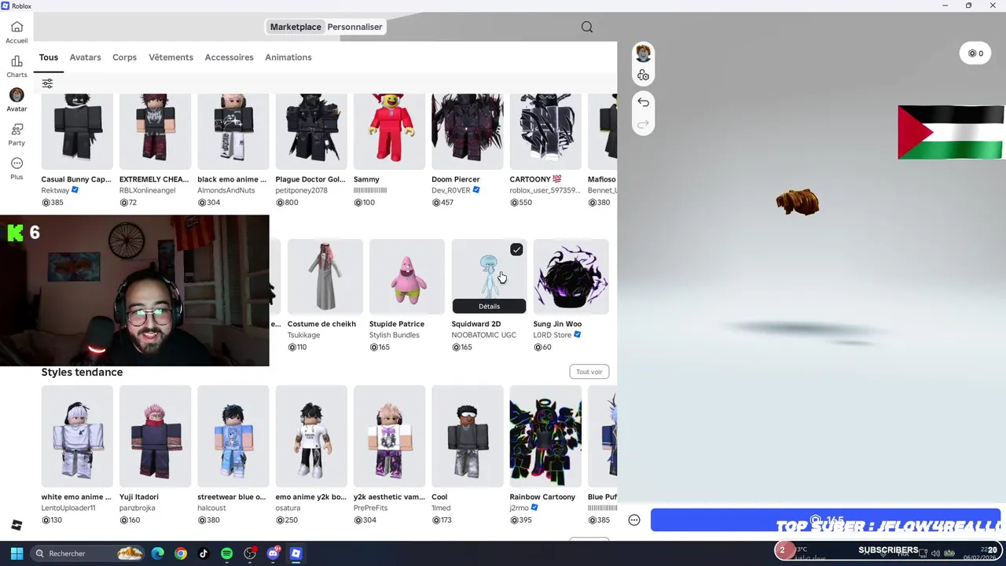Switch to the Personnaliser tab
This screenshot has height=566, width=1006.
click(x=354, y=27)
